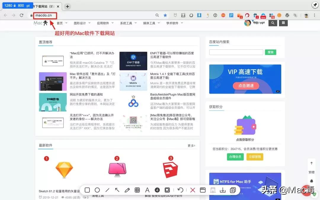Viewport: 320px width, 200px height.
Task: Select the mosaic grid tool
Action: pos(137,190)
